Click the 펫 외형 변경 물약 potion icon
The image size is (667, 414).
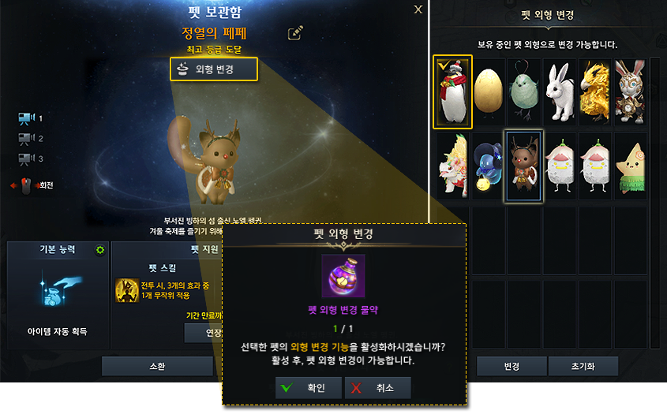343,276
